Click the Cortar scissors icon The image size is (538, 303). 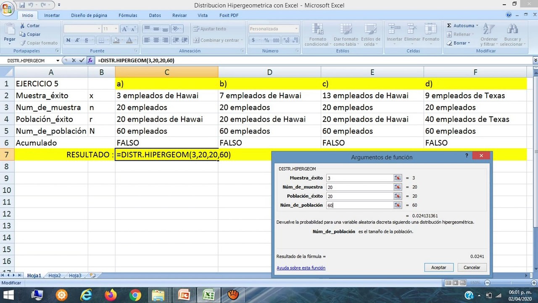tap(22, 26)
